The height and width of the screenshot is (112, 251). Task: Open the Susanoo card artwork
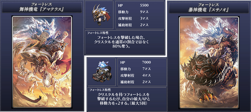(x=209, y=62)
